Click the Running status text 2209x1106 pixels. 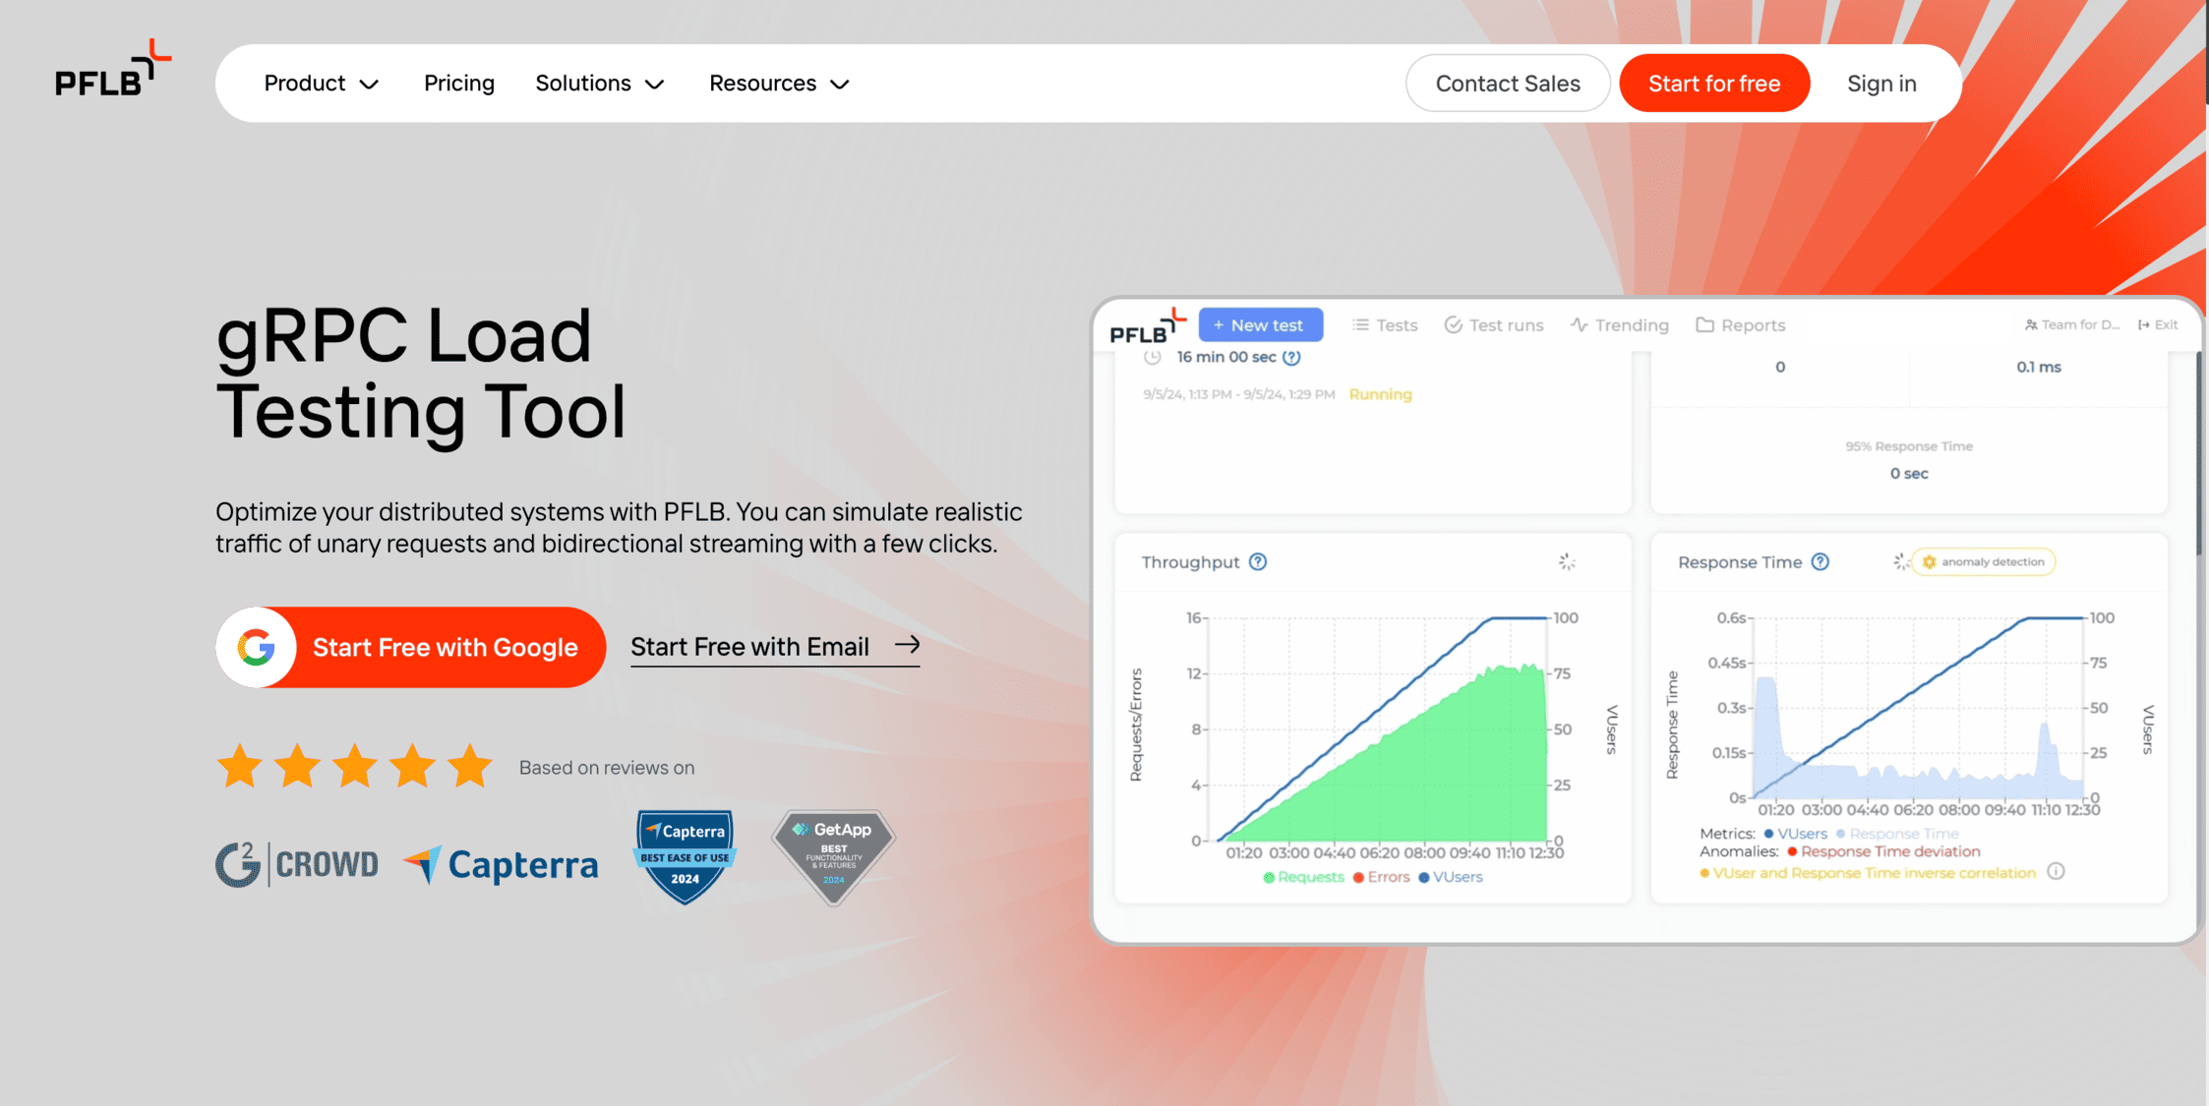(x=1380, y=394)
